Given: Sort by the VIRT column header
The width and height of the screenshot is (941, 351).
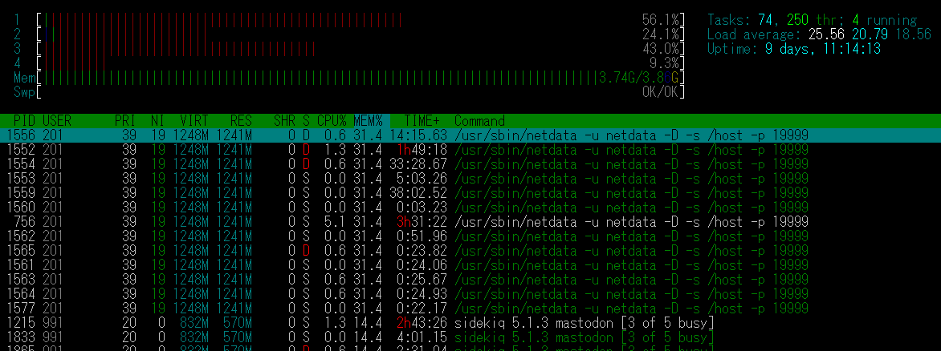Looking at the screenshot, I should [194, 120].
